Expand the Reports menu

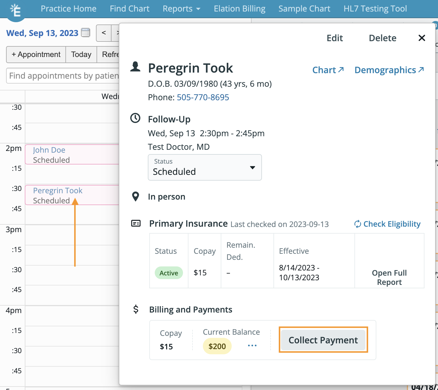pos(182,9)
